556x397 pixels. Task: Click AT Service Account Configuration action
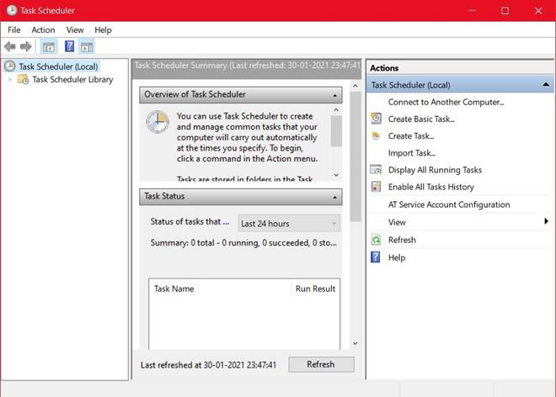click(x=449, y=204)
